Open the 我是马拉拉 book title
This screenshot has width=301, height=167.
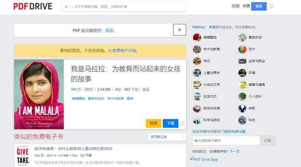[125, 74]
